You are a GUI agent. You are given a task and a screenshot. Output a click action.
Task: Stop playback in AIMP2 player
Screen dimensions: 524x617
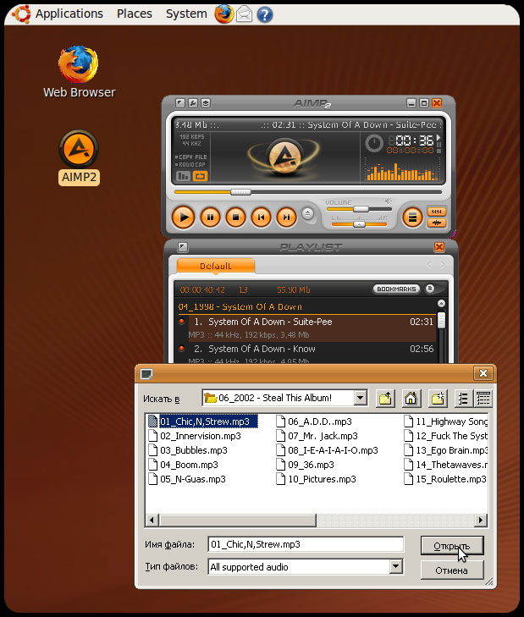click(x=235, y=217)
